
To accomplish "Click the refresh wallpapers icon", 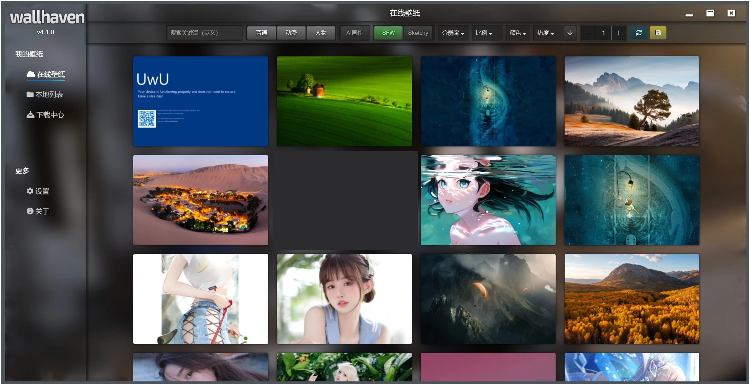I will click(639, 33).
